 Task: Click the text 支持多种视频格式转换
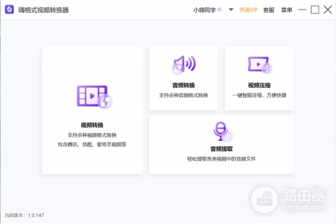pos(92,135)
